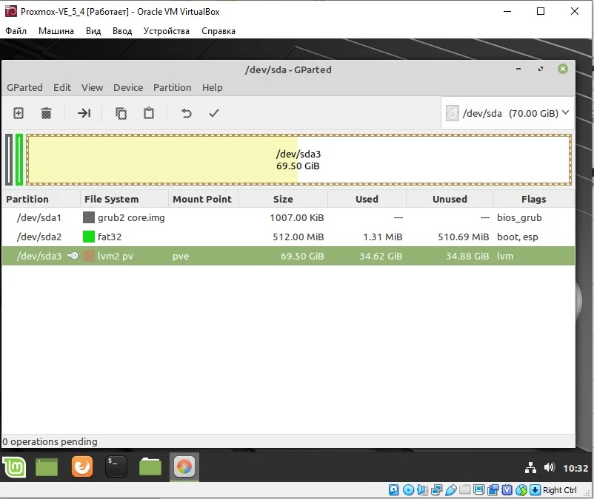594x499 pixels.
Task: Select the gray sda1 bar in disk map
Action: (x=9, y=160)
